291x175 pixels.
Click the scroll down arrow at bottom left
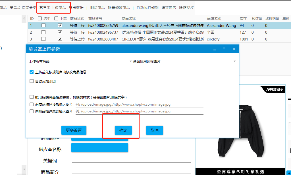pos(24,169)
